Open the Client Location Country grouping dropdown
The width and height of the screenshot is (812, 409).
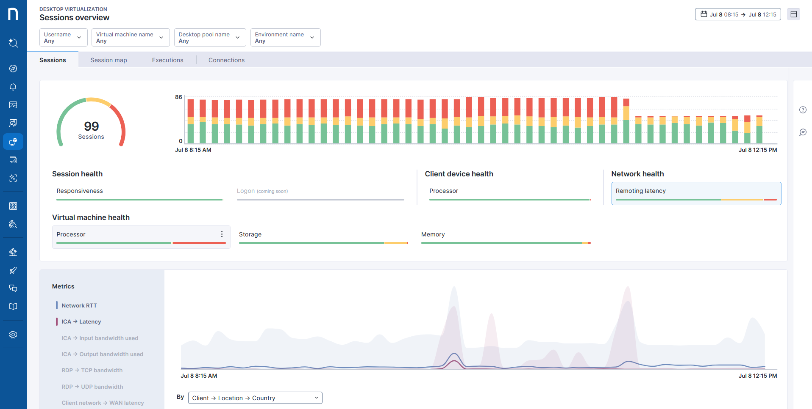pos(255,398)
